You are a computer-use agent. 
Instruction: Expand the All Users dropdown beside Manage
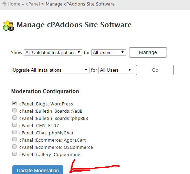(108, 52)
